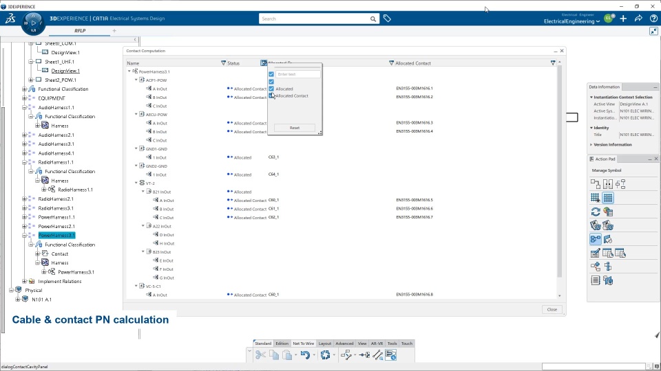Open the Help question mark icon
The height and width of the screenshot is (371, 661).
(653, 18)
